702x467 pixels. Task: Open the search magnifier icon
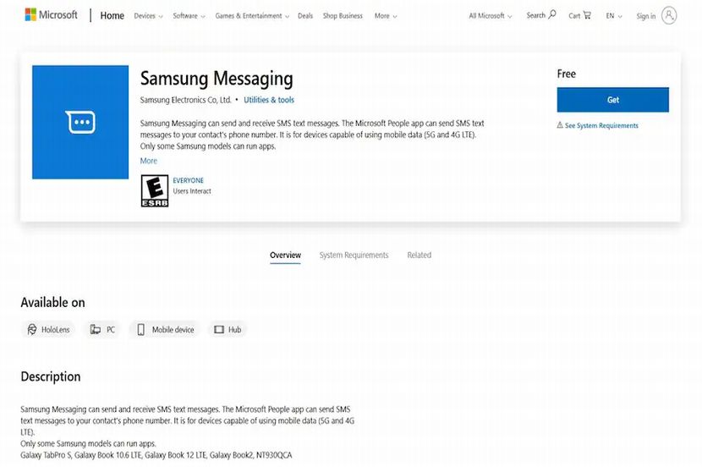[x=552, y=14]
